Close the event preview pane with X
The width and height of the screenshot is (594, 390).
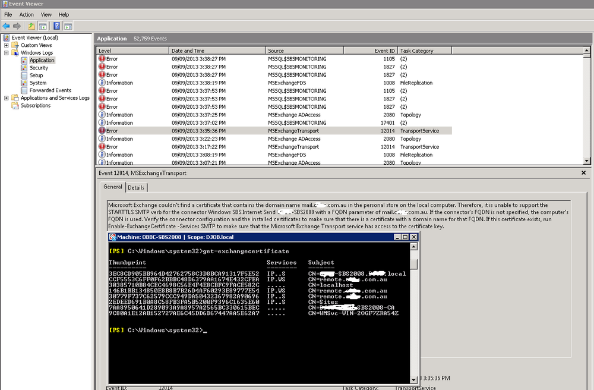click(583, 173)
